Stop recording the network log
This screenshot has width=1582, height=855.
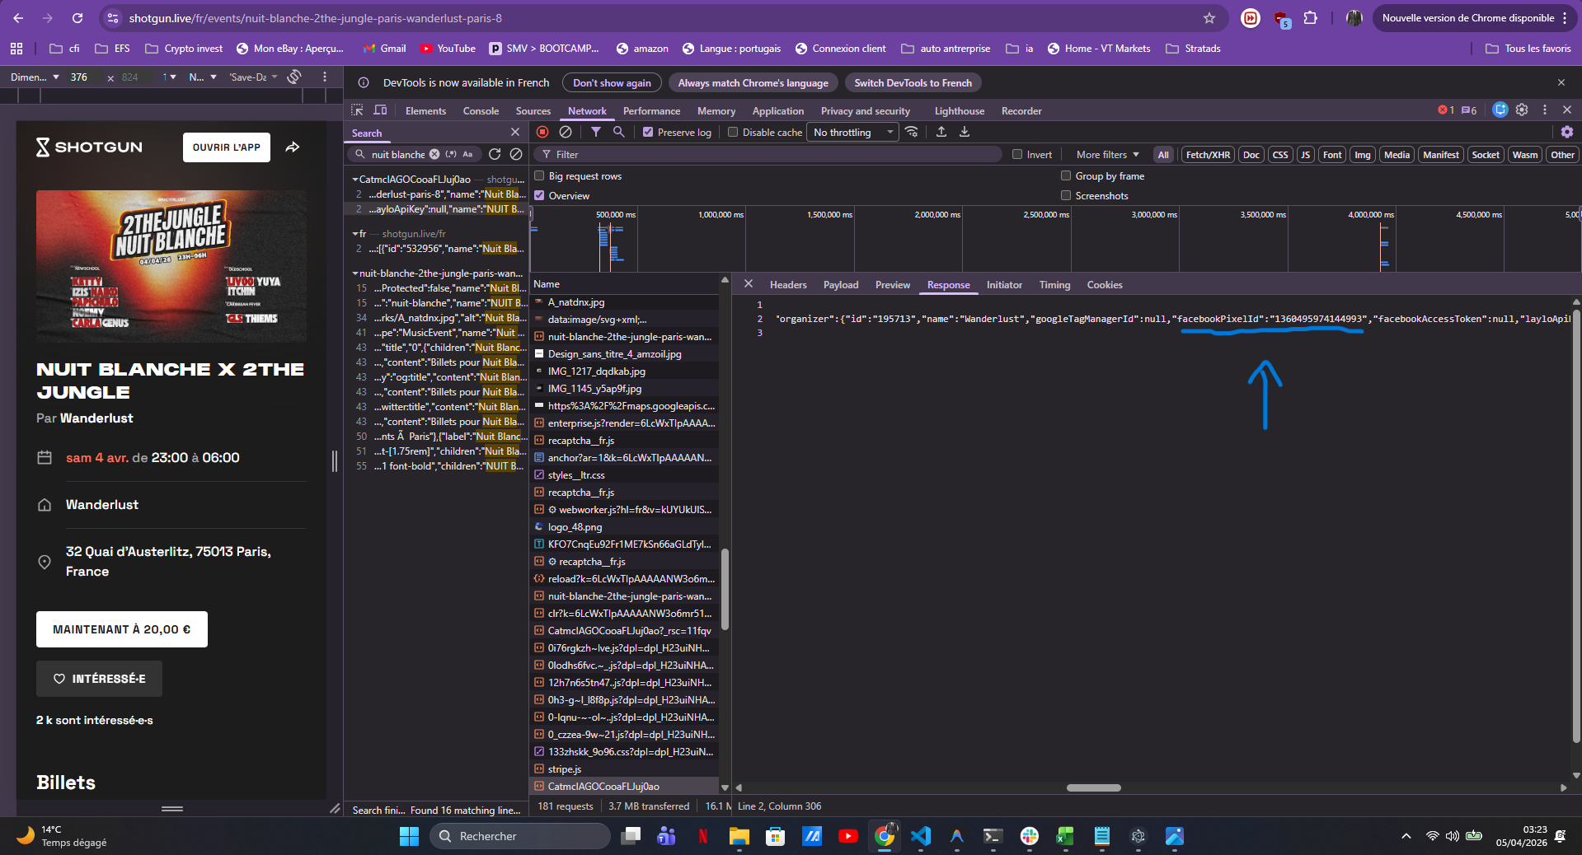pyautogui.click(x=542, y=132)
